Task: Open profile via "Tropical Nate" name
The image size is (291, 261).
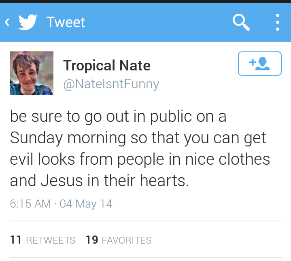Action: coord(106,65)
